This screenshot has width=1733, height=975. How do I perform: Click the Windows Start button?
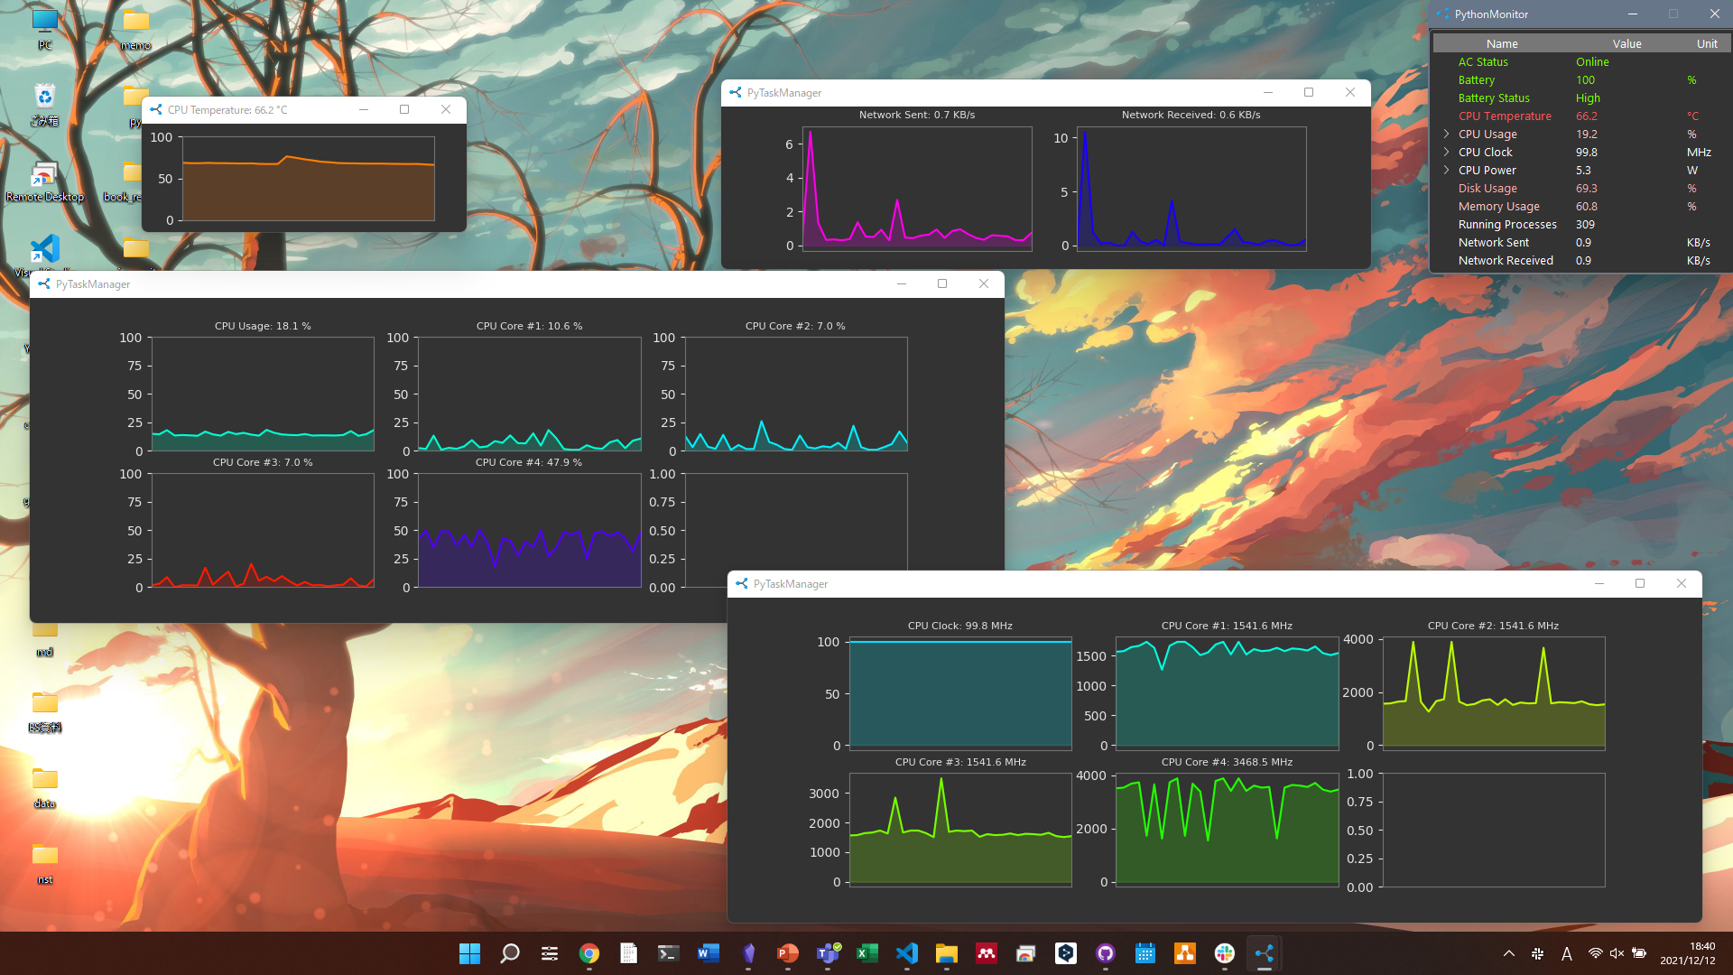click(x=470, y=953)
